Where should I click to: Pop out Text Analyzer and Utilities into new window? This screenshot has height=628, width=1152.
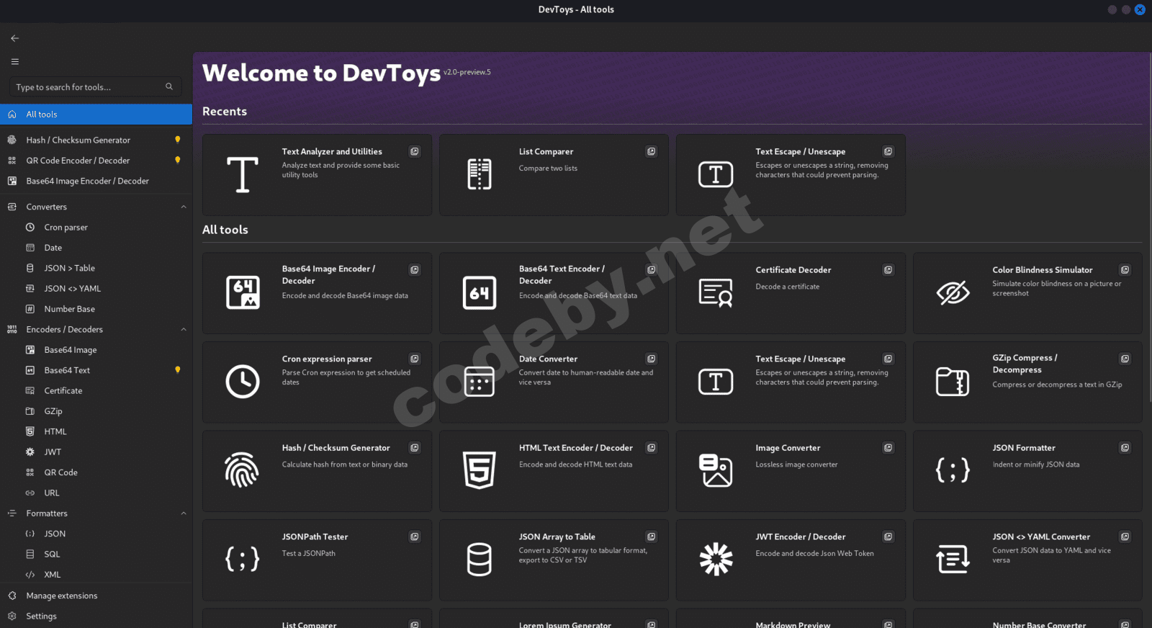tap(415, 151)
